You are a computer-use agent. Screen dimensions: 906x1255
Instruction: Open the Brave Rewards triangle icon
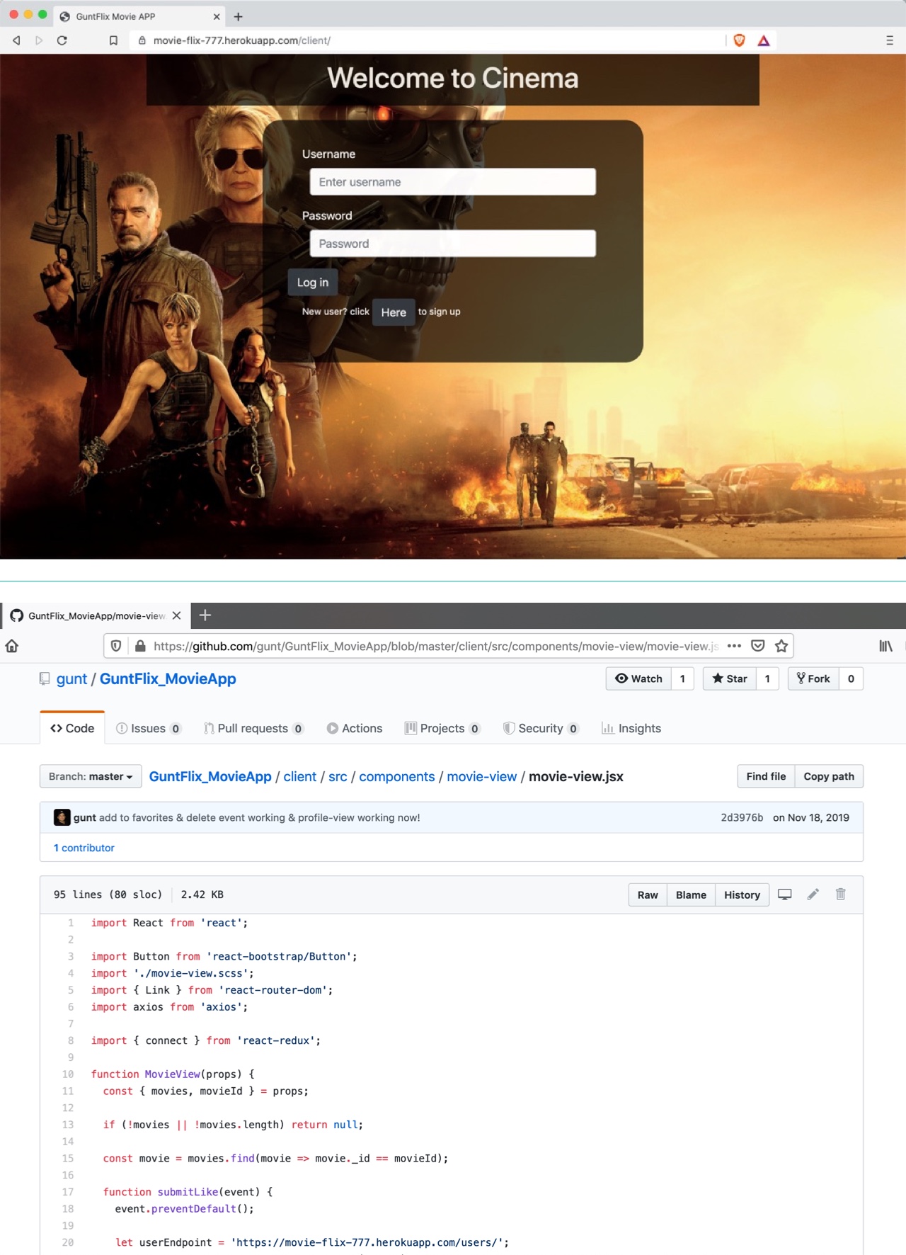click(764, 40)
